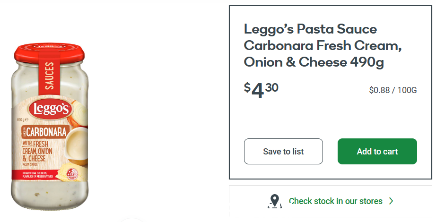Click the 490g weight mark on jar
The height and width of the screenshot is (222, 436).
pos(22,120)
